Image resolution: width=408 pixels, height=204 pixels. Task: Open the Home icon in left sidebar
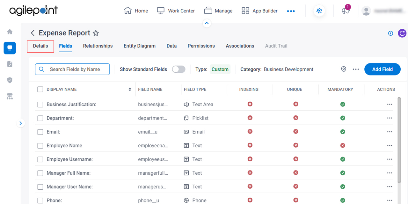coord(10,32)
